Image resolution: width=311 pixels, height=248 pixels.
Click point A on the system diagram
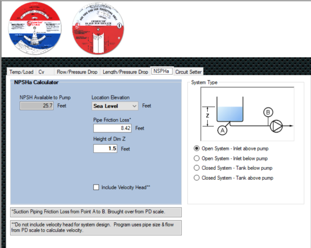[223, 130]
